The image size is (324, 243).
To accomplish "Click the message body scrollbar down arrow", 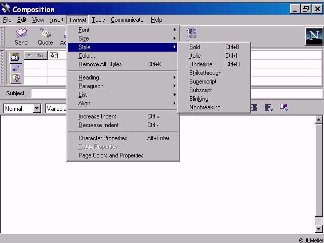I will coord(319,228).
